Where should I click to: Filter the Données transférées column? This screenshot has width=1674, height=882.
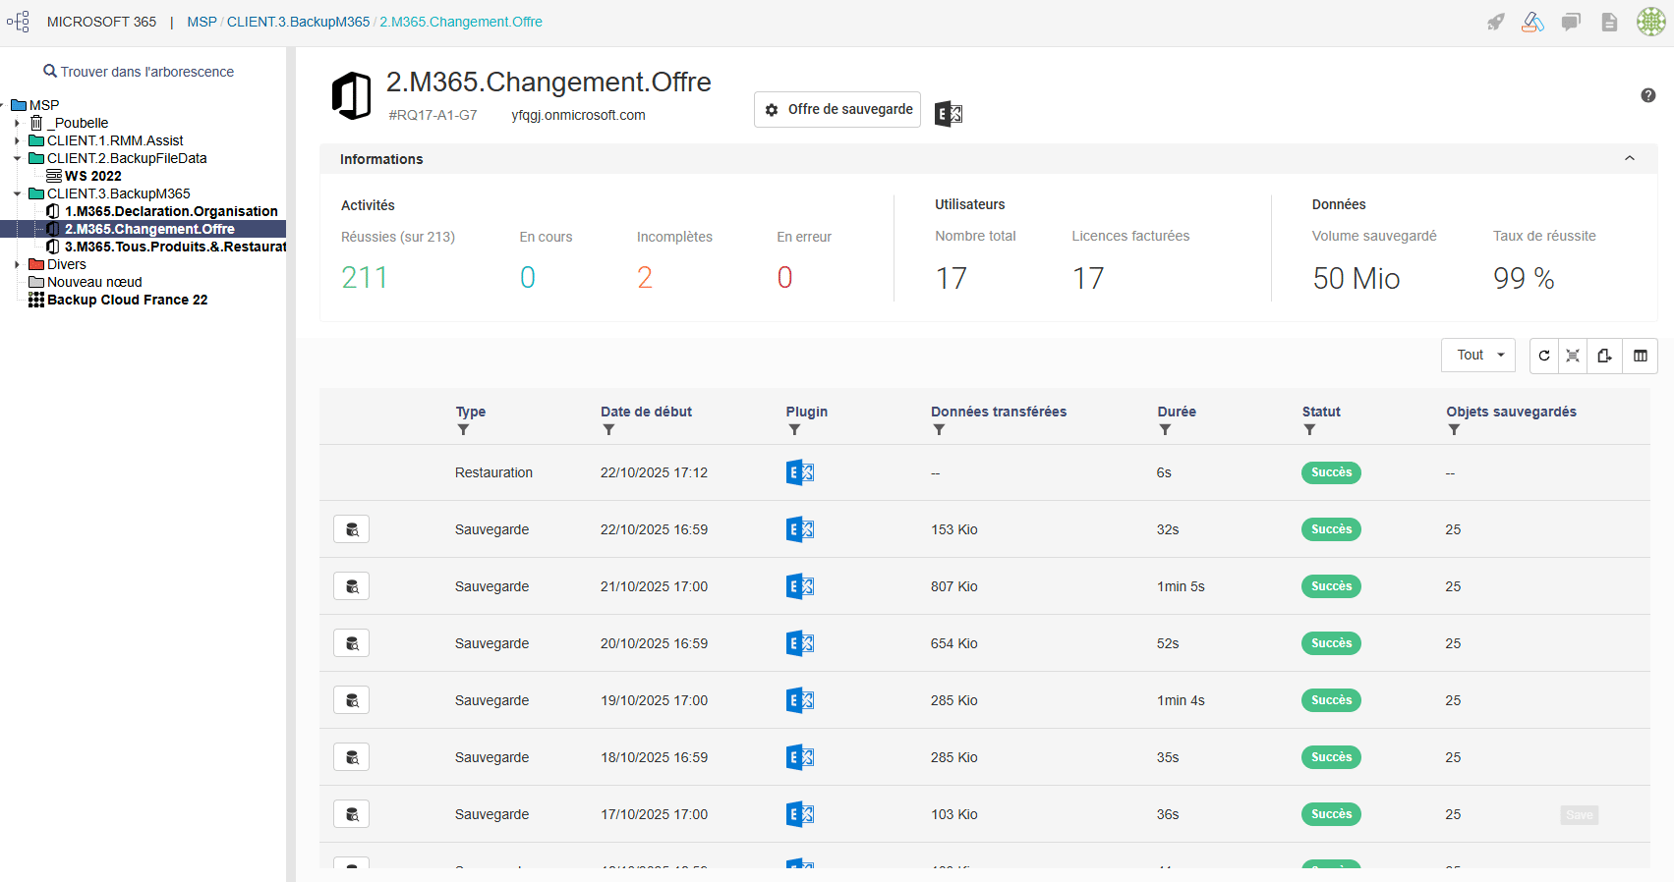(939, 430)
